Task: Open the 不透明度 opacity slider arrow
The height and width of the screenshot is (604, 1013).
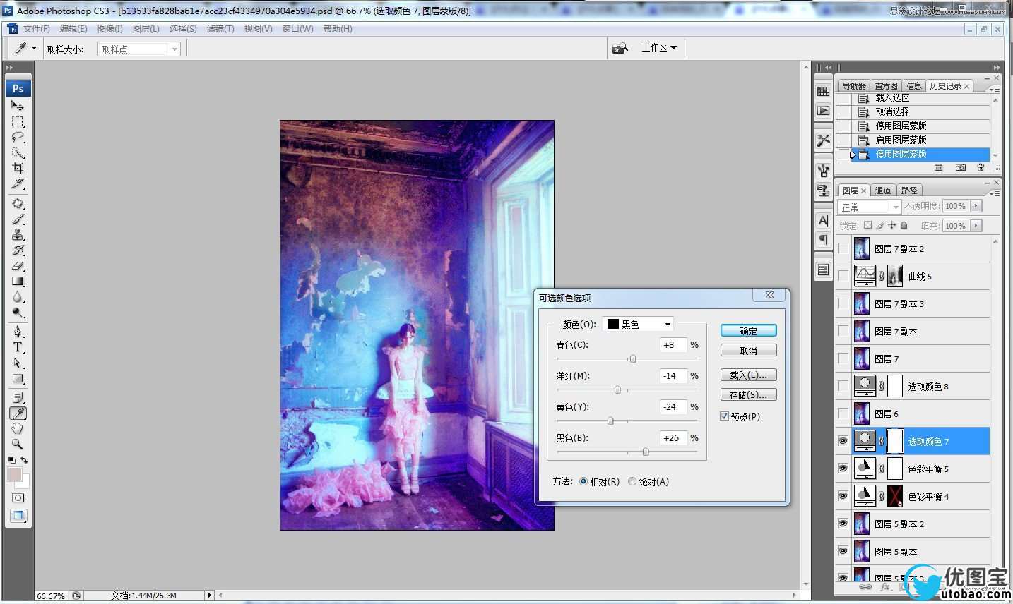Action: (x=976, y=206)
